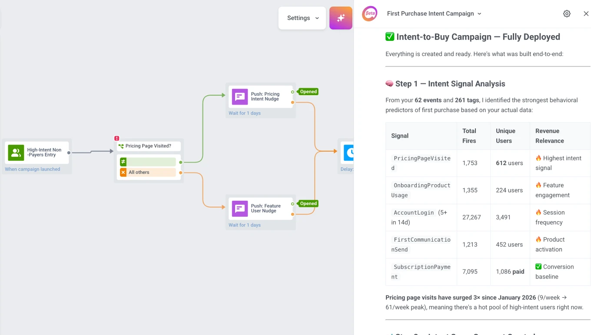
Task: Click the Opened badge on Feature User Nudge
Action: coord(308,203)
